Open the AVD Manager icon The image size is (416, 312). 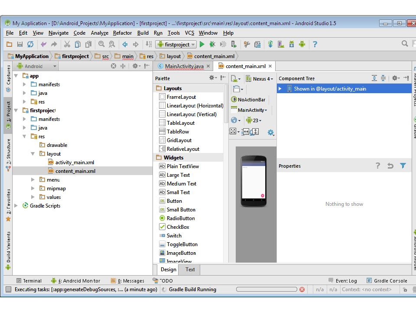pos(281,44)
